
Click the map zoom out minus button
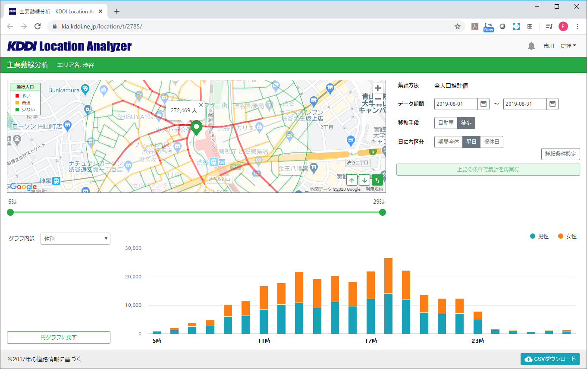pyautogui.click(x=377, y=99)
